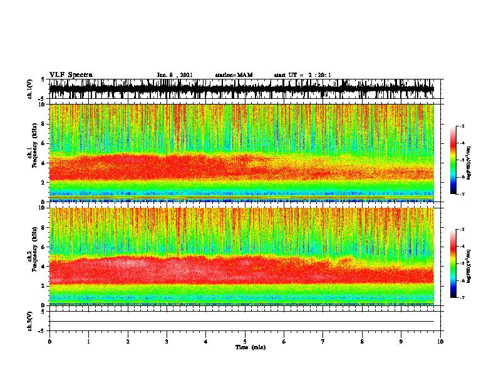The height and width of the screenshot is (383, 496).
Task: Click the flat ch.3 voltage trace line
Action: (x=242, y=322)
